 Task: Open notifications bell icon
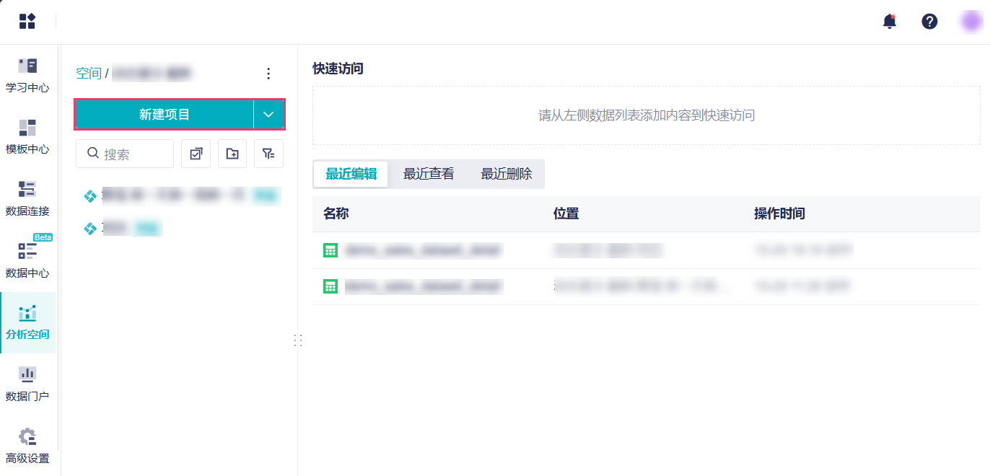pyautogui.click(x=890, y=22)
